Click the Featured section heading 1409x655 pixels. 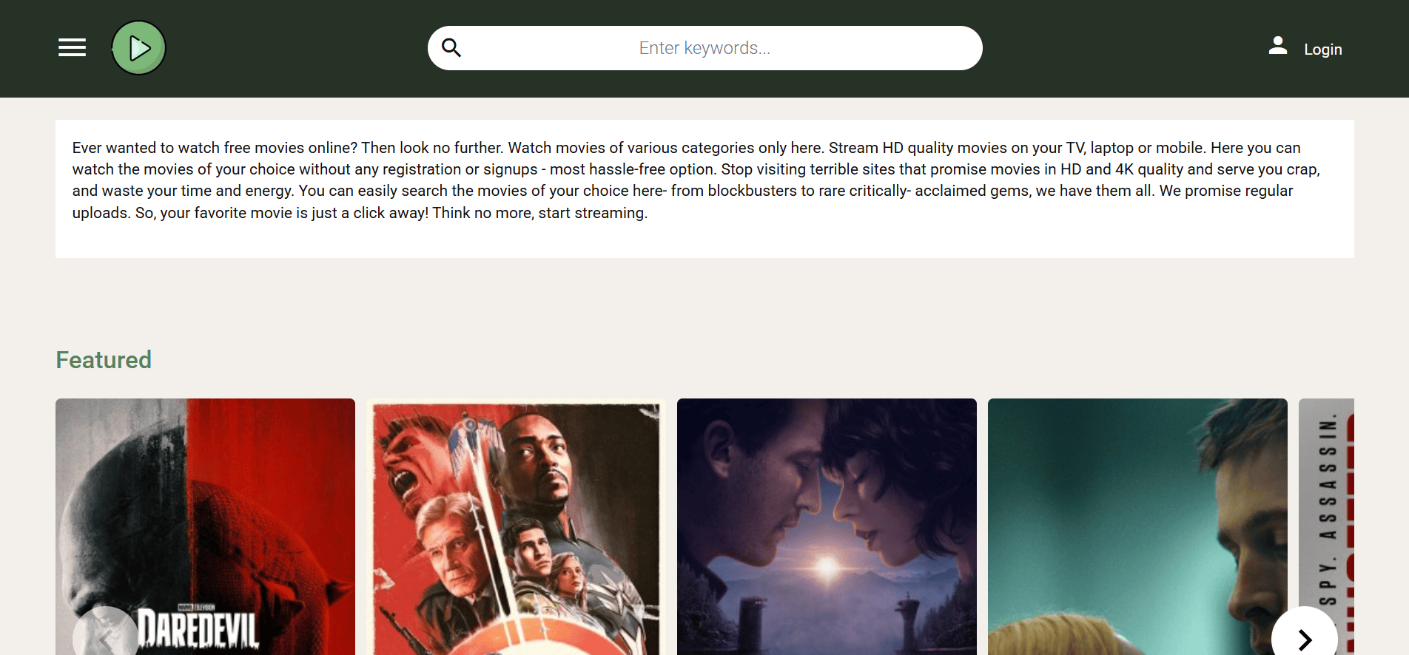tap(104, 360)
